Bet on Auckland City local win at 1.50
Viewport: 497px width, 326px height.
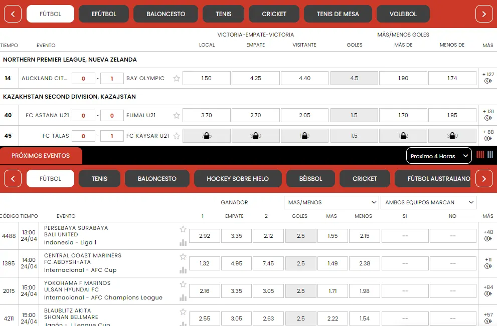(x=207, y=79)
